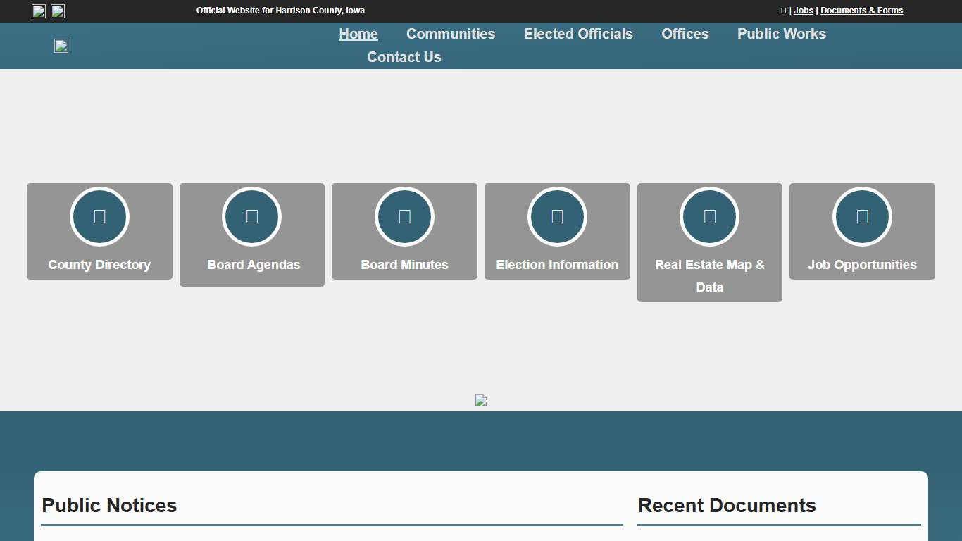Click the second image icon in top-left bar
This screenshot has width=962, height=541.
click(58, 11)
